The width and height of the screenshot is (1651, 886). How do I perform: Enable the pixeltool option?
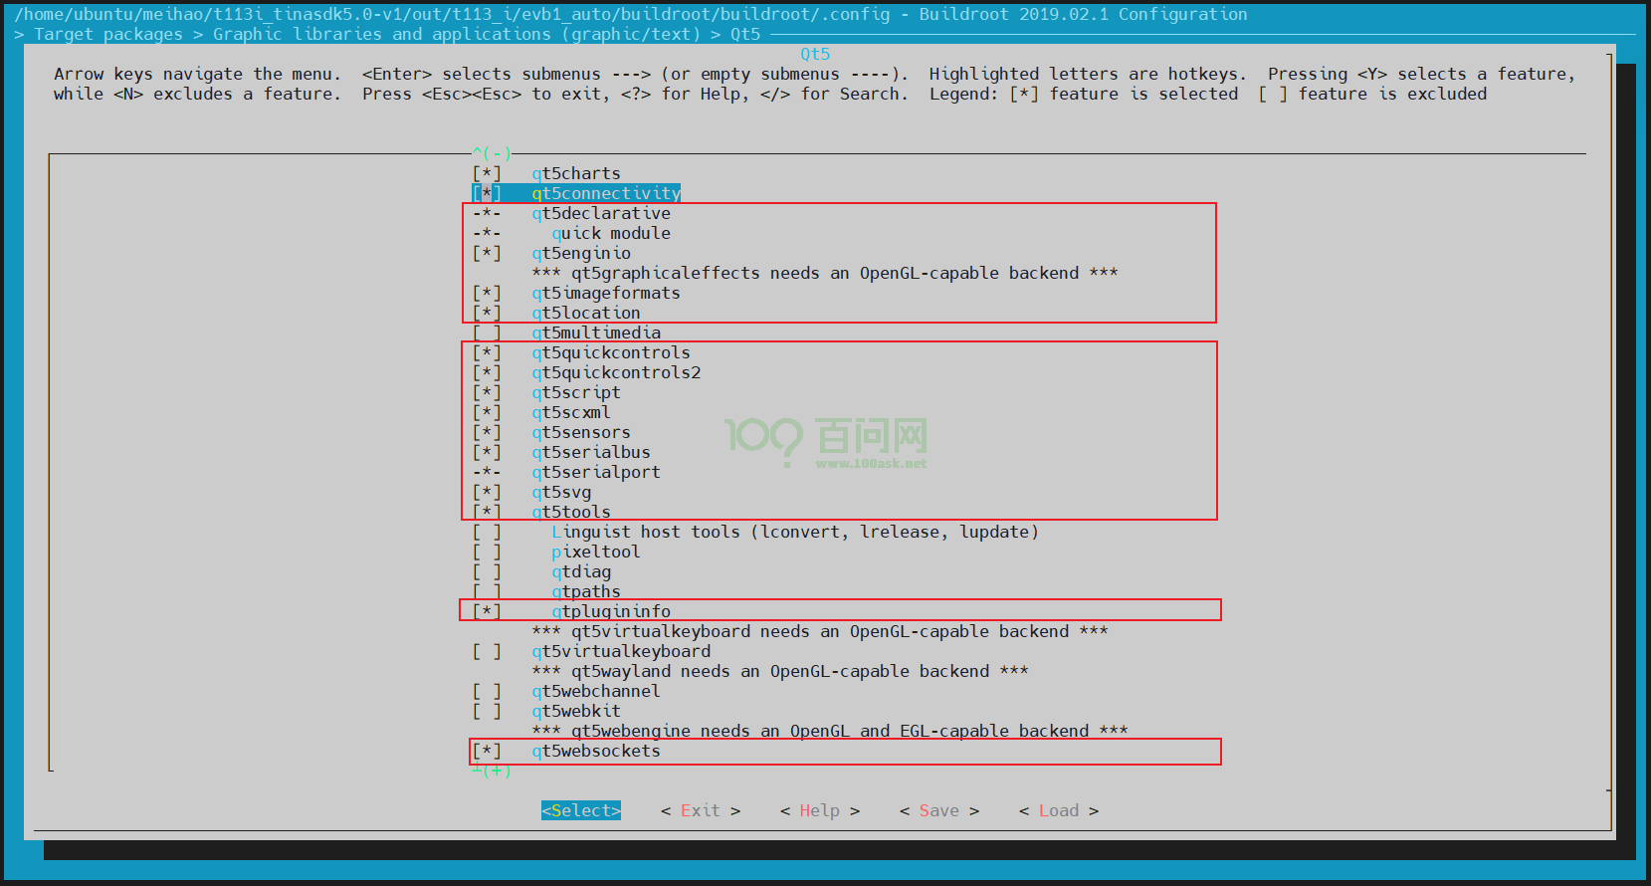click(487, 553)
